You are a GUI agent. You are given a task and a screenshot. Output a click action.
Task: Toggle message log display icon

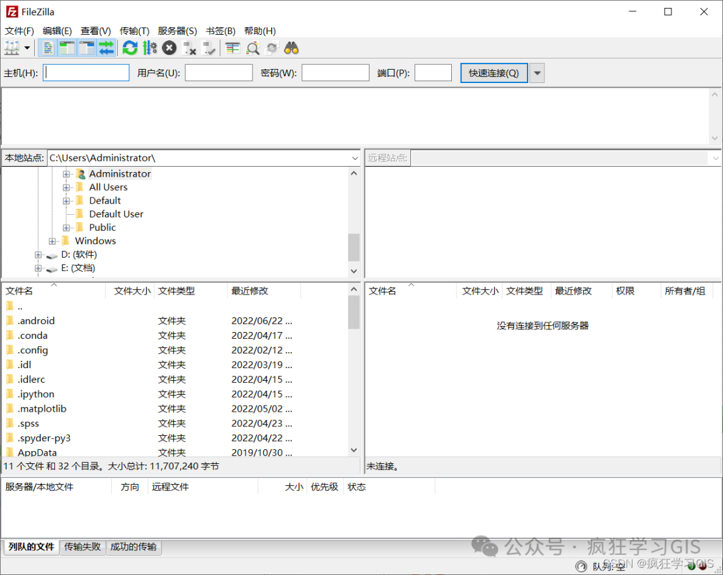coord(48,48)
